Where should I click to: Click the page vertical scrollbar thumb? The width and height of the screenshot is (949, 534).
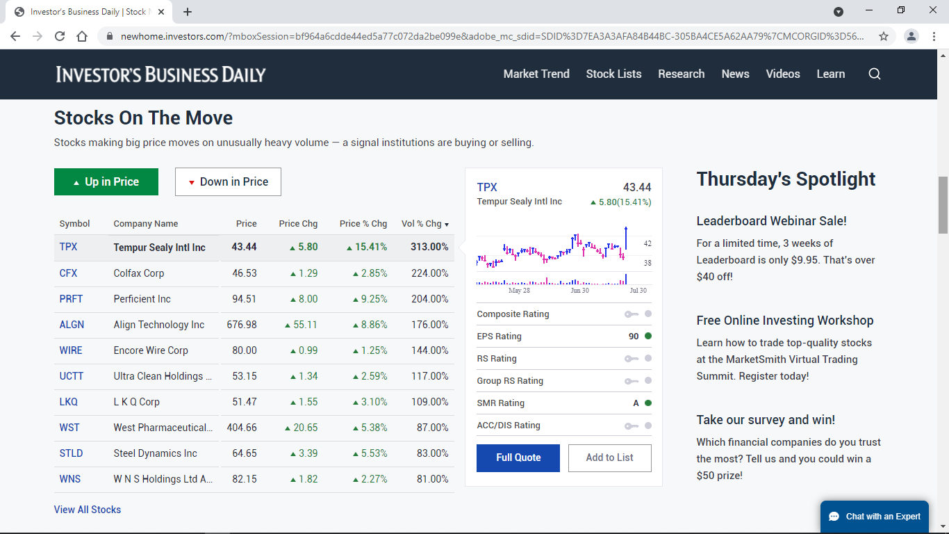(x=943, y=205)
